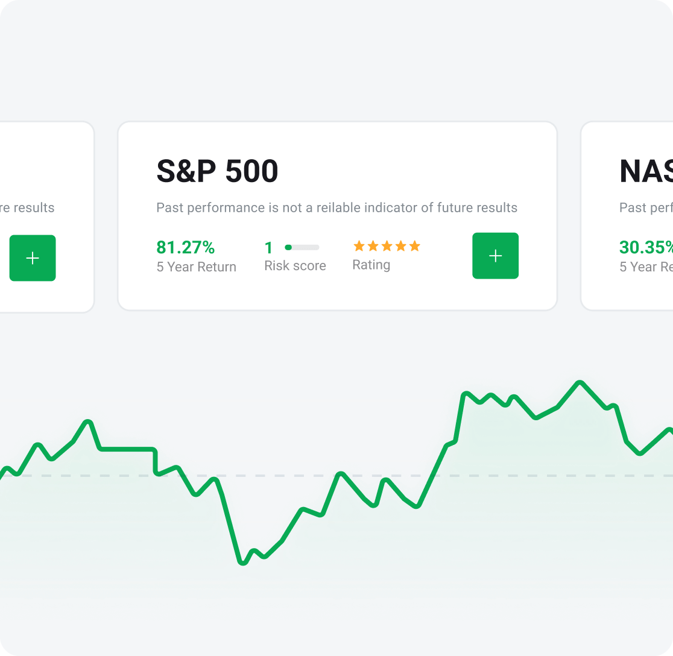Tap the fifth rating star on S&P 500
The height and width of the screenshot is (656, 673).
(x=414, y=246)
